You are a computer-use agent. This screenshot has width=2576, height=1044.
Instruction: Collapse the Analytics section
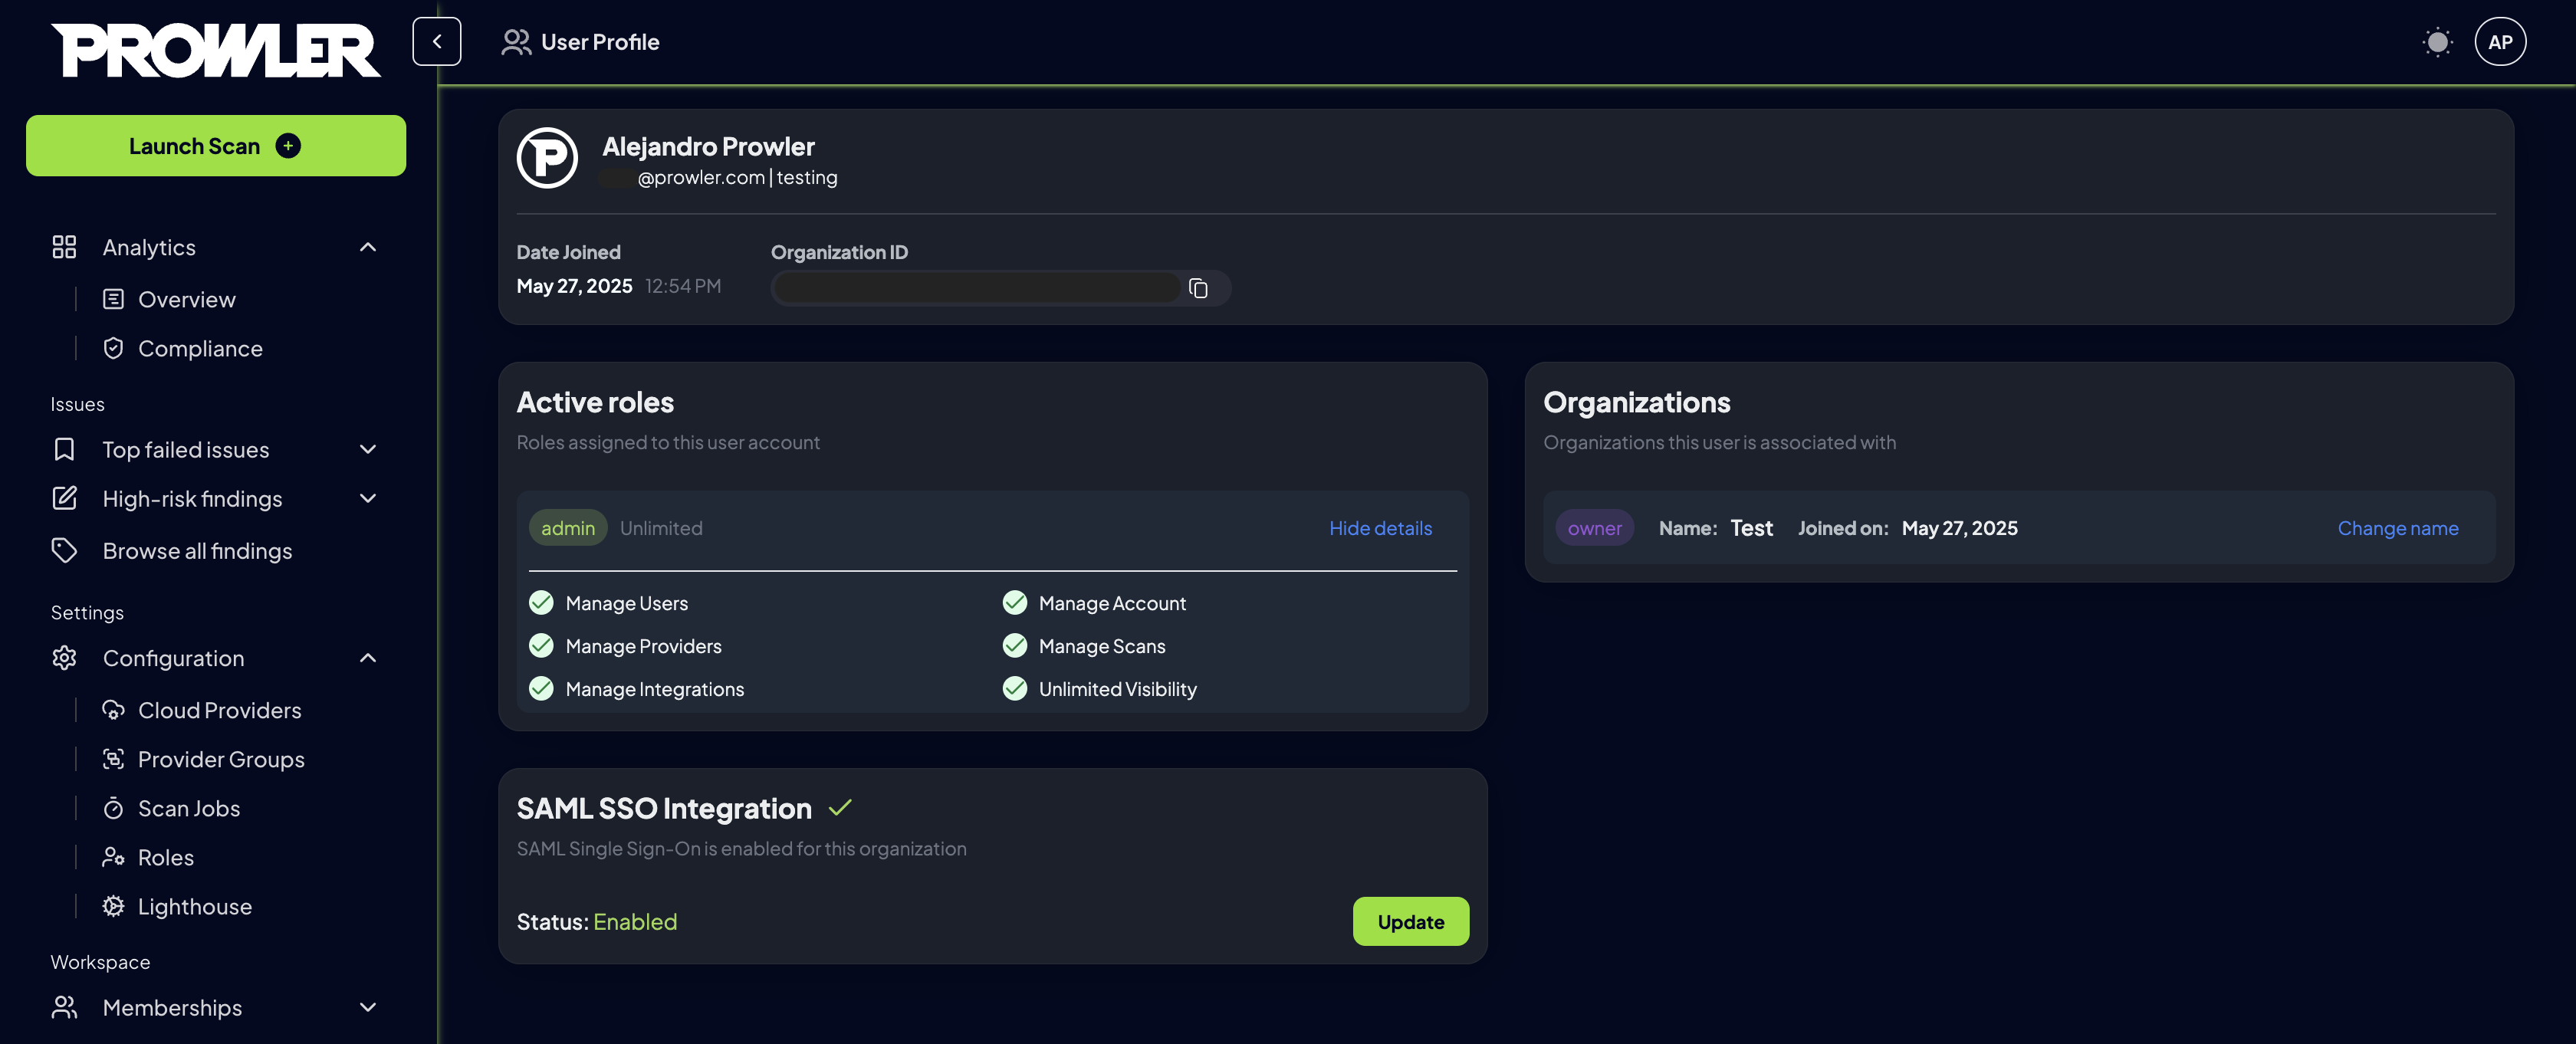(367, 246)
